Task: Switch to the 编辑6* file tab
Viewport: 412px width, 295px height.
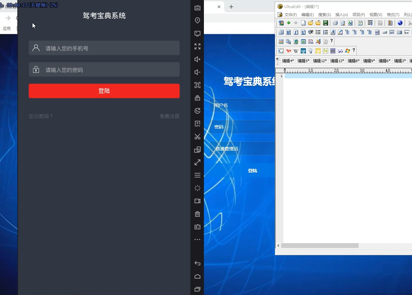Action: 384,61
